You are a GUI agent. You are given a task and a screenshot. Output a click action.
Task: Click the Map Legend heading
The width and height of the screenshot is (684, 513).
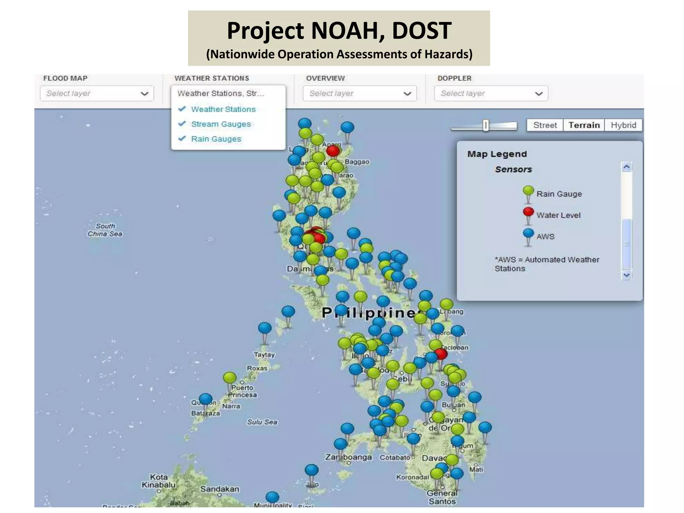click(497, 154)
